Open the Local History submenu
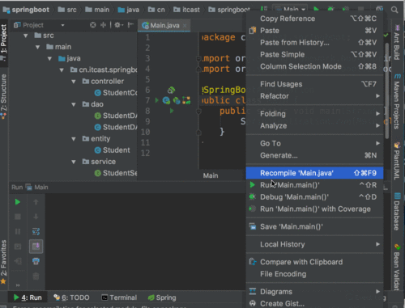The width and height of the screenshot is (405, 308). tap(314, 244)
